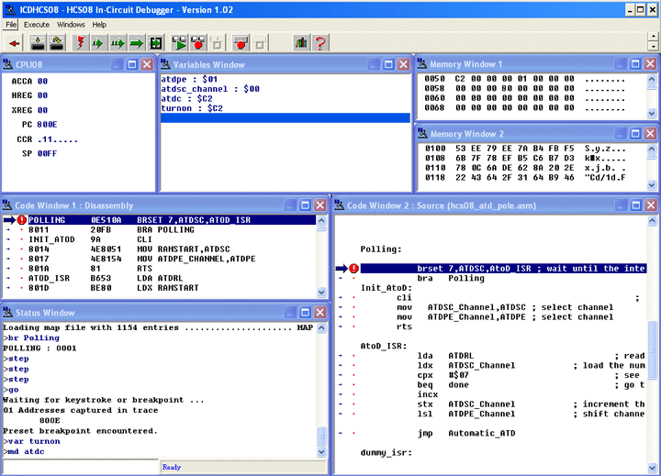Click the step-over boxed green arrow icon
Viewport: 661px width, 476px height.
pos(156,43)
